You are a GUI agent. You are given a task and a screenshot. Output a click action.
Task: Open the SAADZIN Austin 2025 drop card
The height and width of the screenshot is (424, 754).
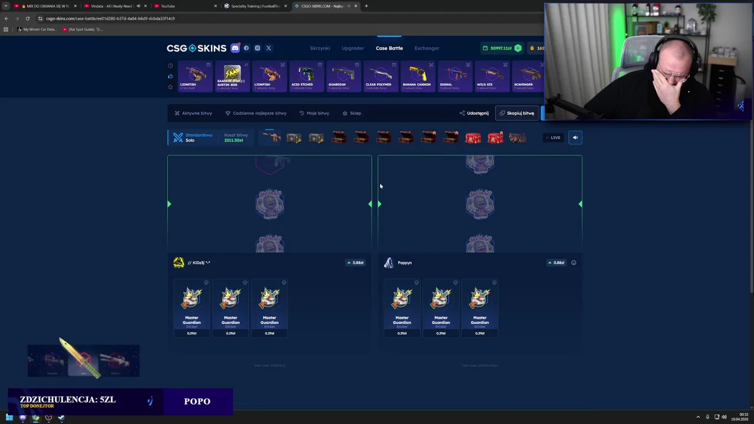tap(232, 77)
